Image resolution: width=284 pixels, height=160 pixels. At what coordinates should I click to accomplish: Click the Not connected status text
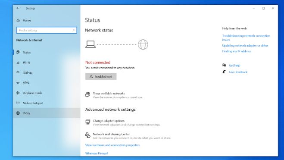pos(98,63)
